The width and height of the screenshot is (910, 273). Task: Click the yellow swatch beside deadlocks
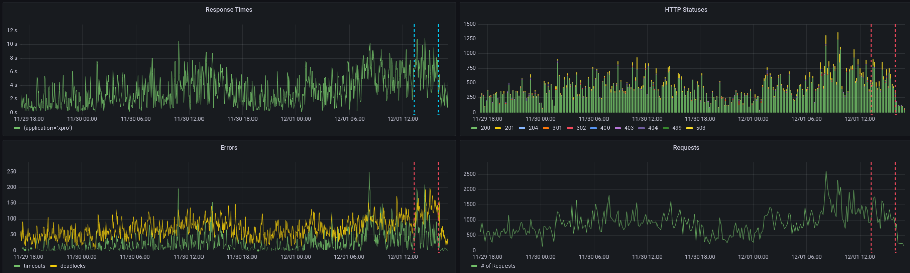(54, 266)
